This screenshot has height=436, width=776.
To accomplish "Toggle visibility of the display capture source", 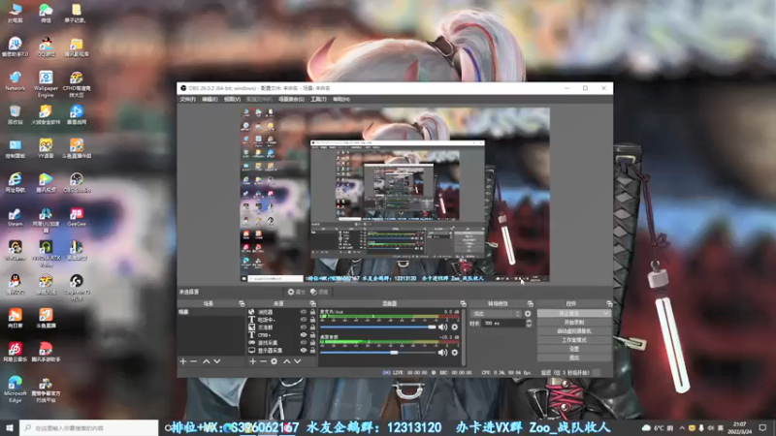I will pyautogui.click(x=304, y=350).
